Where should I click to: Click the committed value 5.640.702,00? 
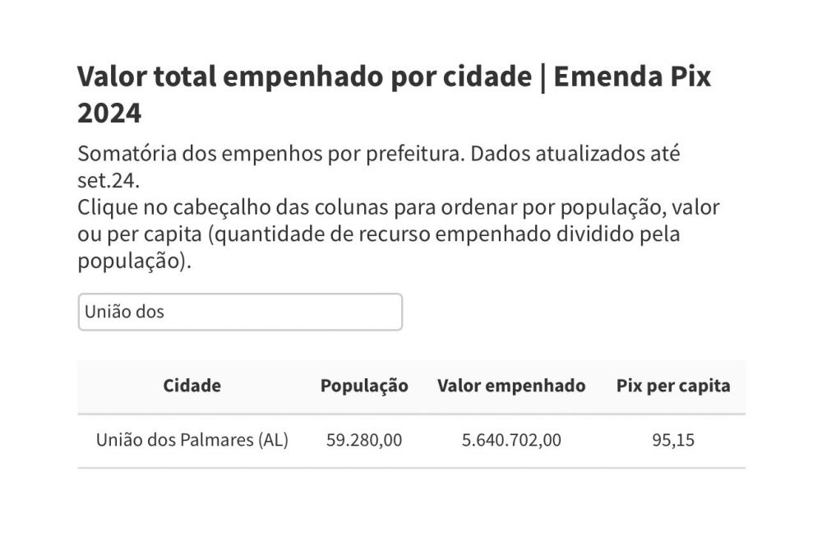tap(511, 439)
